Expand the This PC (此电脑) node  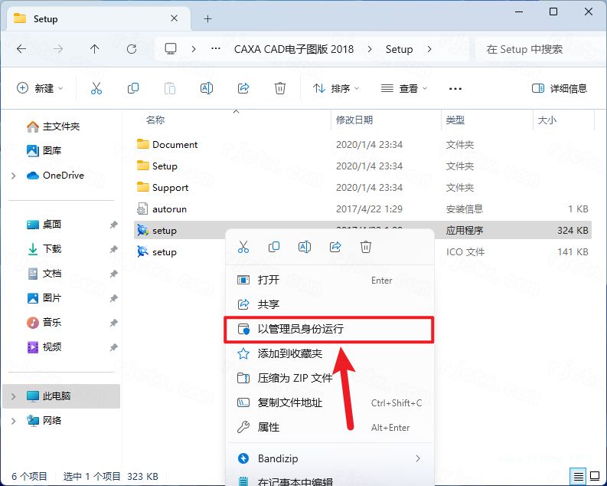click(14, 396)
